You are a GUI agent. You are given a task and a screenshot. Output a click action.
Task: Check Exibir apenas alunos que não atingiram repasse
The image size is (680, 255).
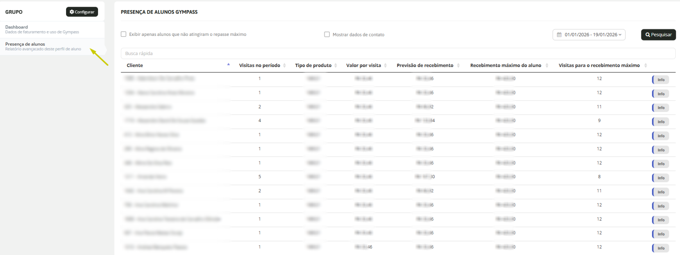coord(123,34)
